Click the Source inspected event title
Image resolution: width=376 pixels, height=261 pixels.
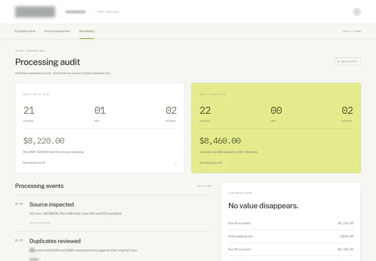coord(52,204)
